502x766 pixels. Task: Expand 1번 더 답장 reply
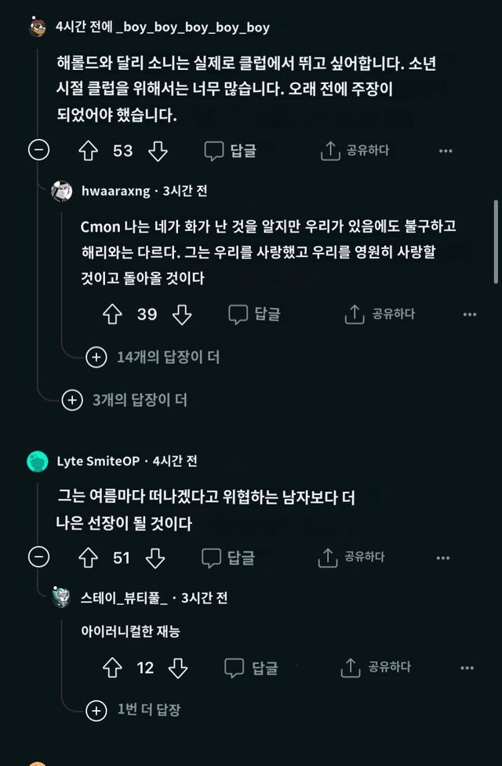(96, 710)
